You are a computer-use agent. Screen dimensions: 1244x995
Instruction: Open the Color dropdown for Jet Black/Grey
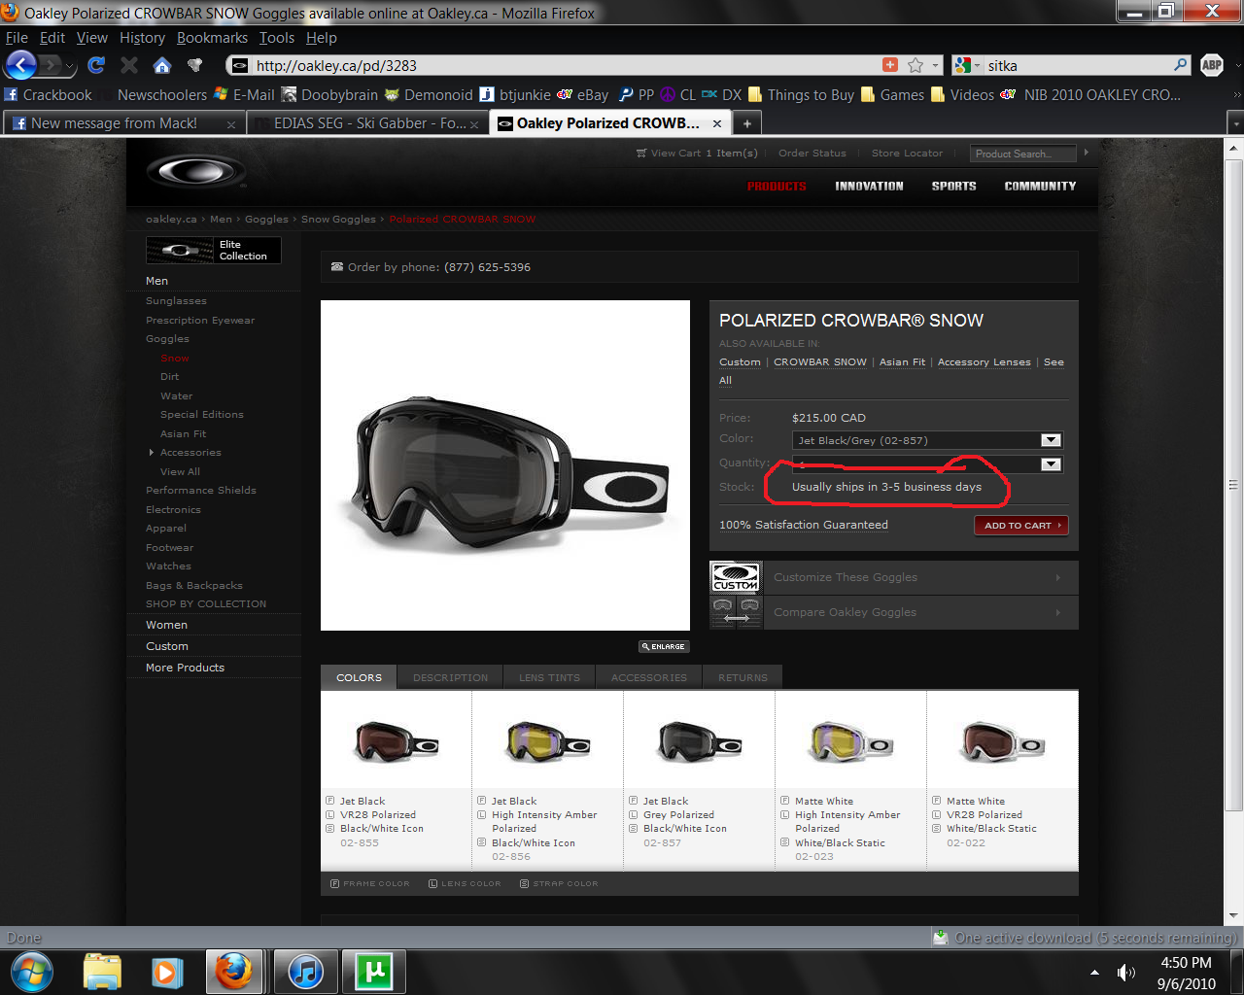point(1050,440)
